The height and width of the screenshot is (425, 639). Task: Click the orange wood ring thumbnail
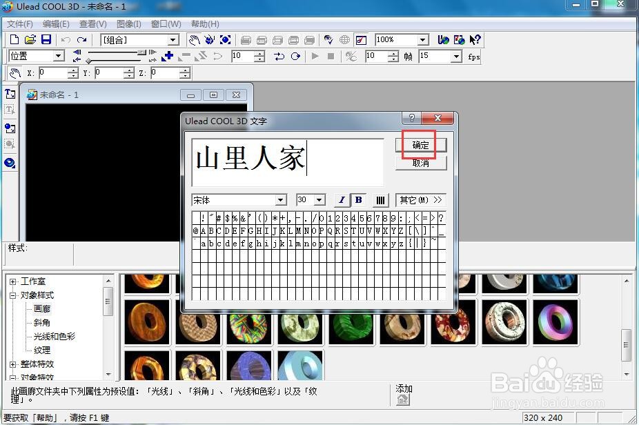[147, 322]
